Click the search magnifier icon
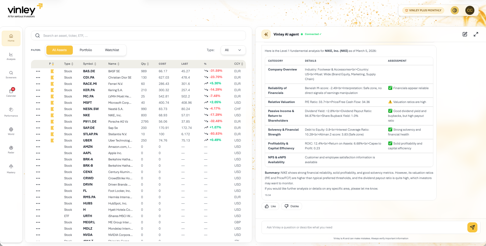This screenshot has height=246, width=486. [38, 36]
